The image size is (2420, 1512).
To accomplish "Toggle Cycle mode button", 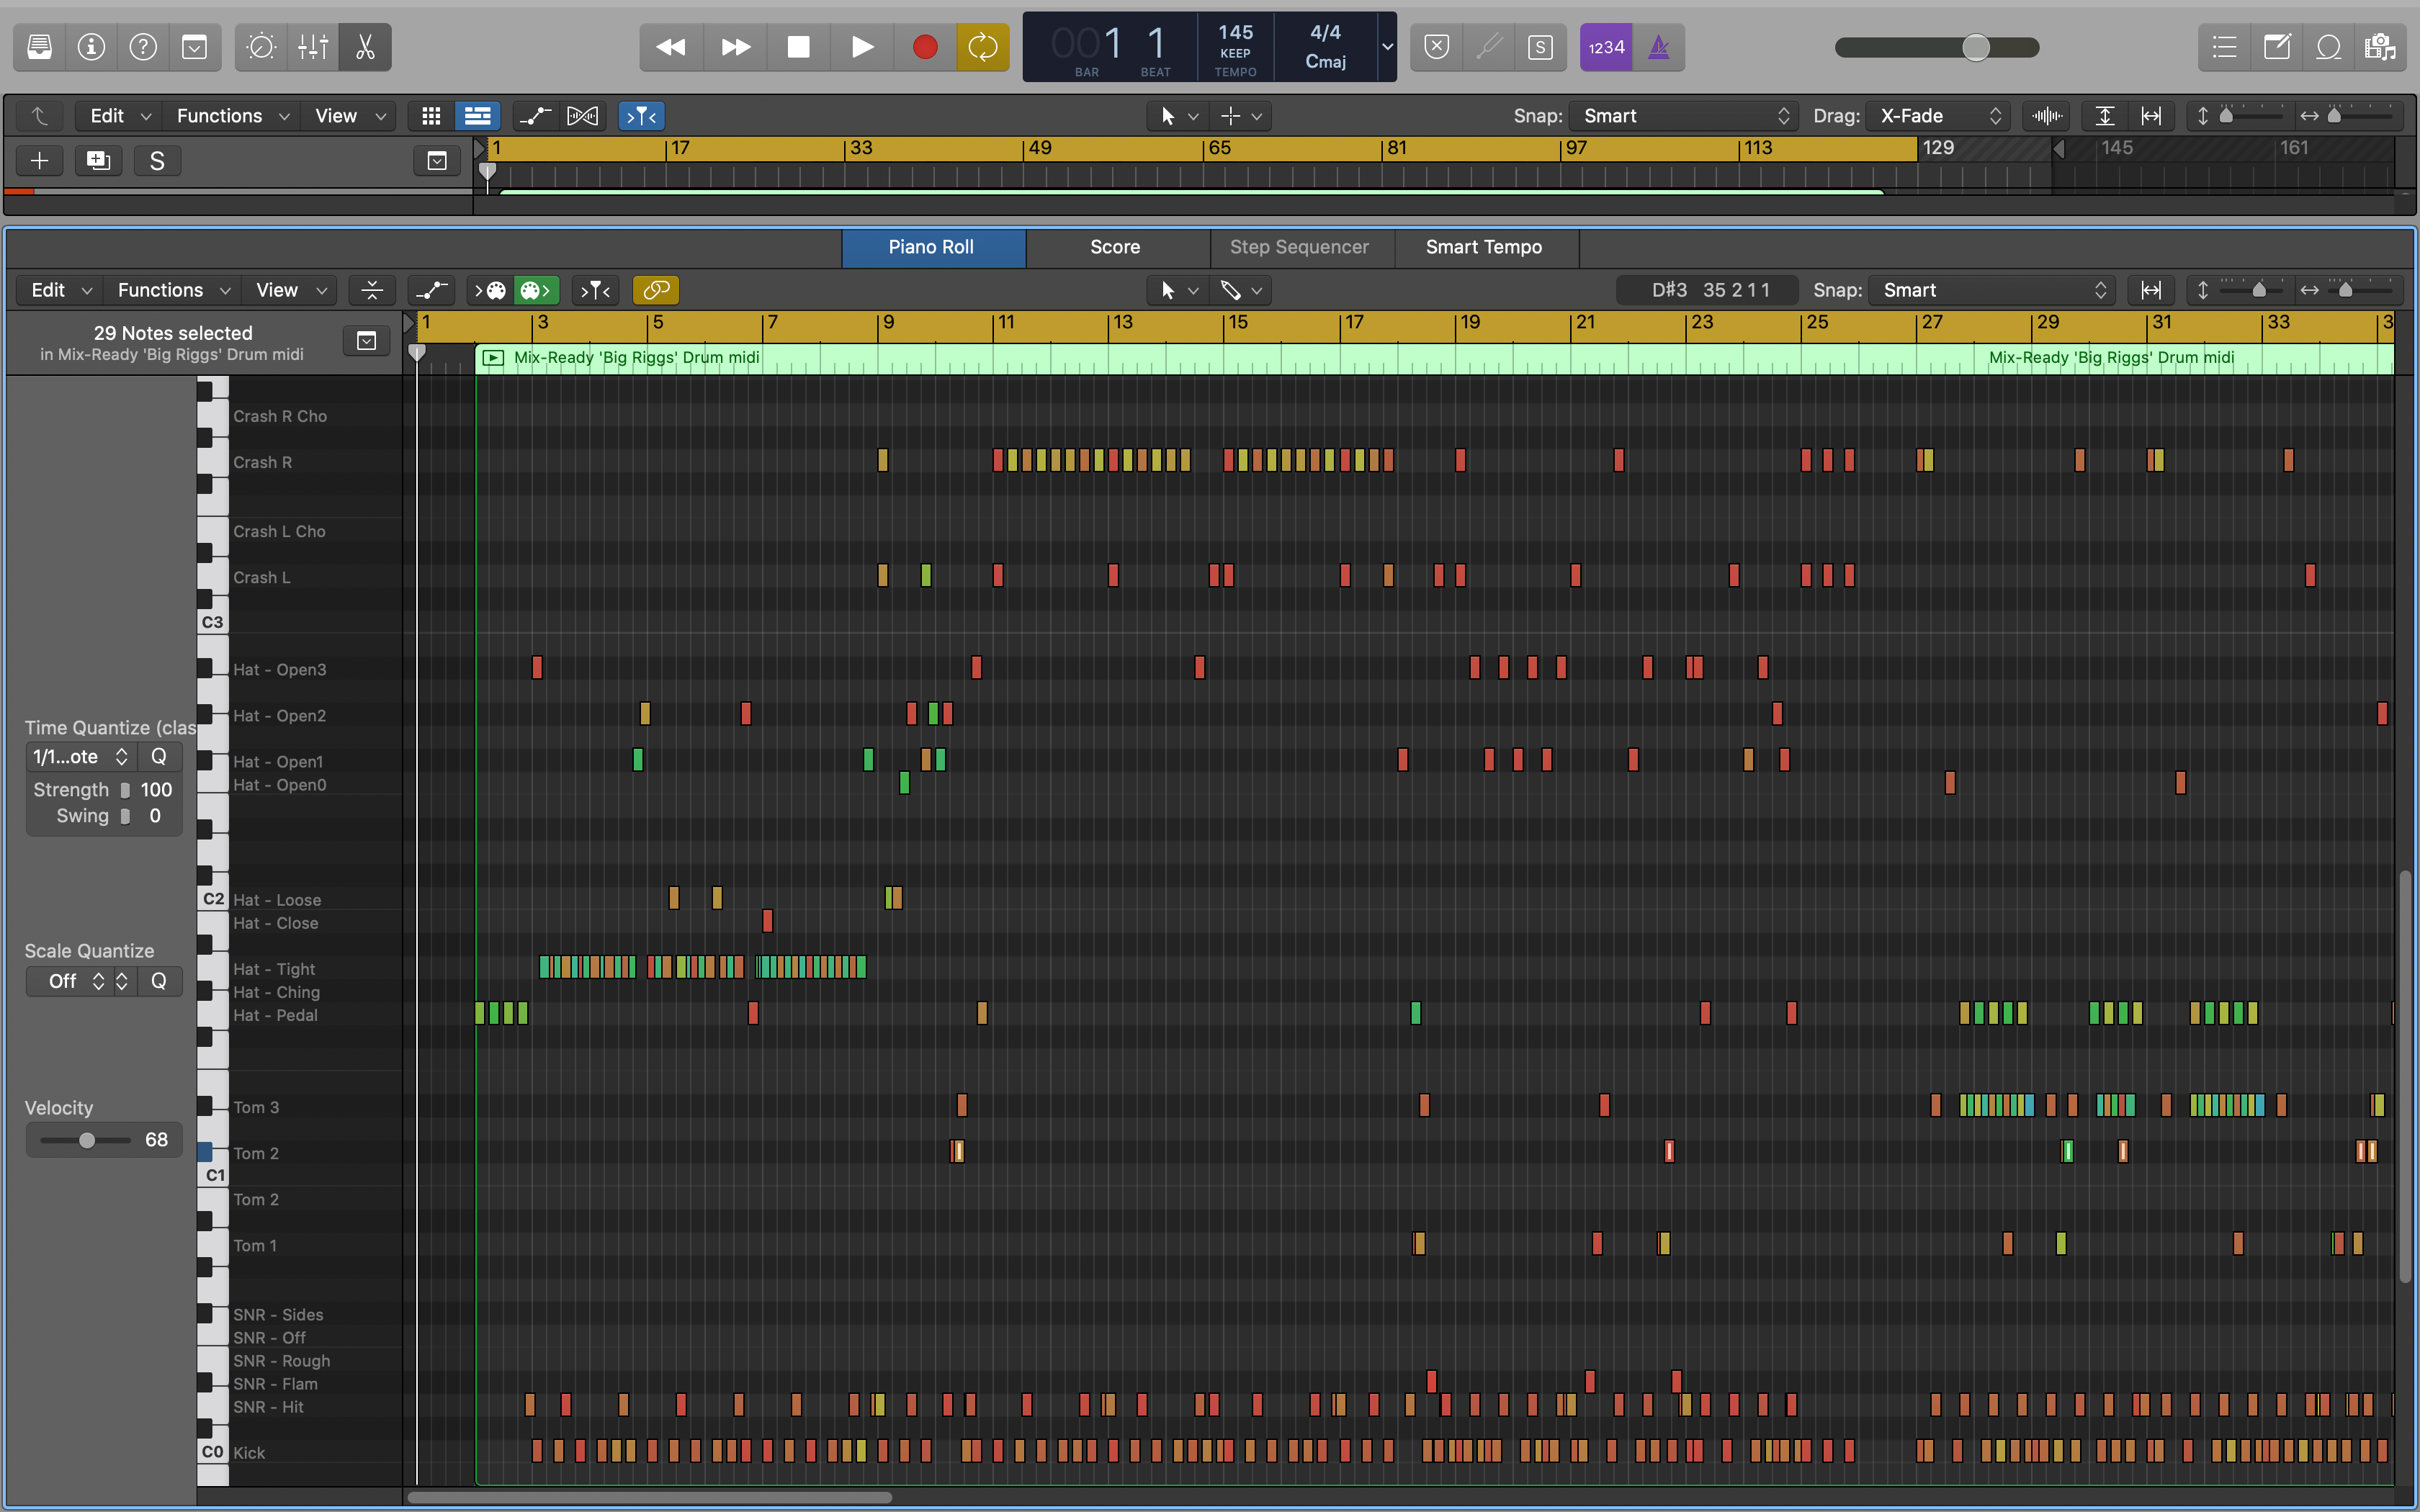I will [x=982, y=47].
